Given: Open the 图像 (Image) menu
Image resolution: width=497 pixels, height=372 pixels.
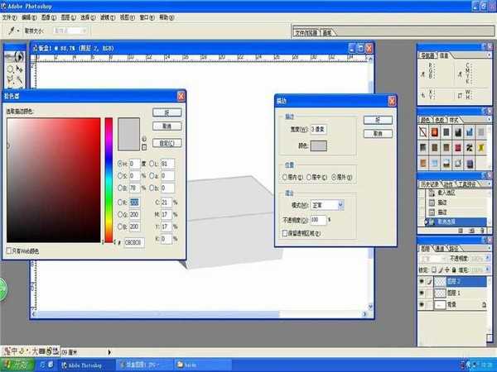Looking at the screenshot, I should [49, 17].
